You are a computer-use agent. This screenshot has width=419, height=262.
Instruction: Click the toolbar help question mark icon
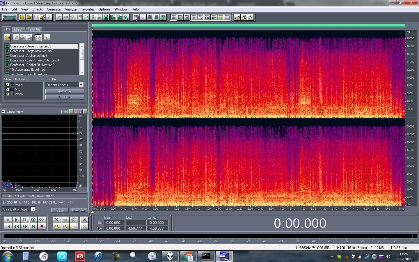pyautogui.click(x=251, y=17)
